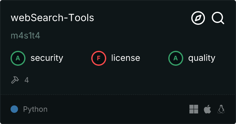This screenshot has width=236, height=124.
Task: Click the hammer tools icon
Action: point(15,80)
